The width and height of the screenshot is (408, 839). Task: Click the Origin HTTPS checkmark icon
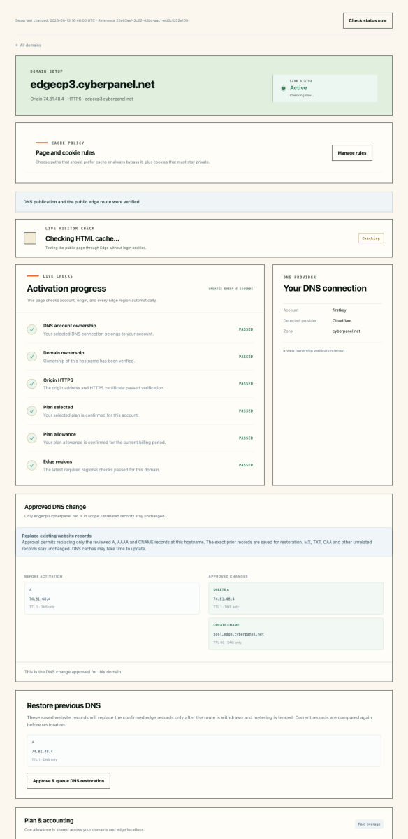click(31, 384)
